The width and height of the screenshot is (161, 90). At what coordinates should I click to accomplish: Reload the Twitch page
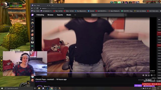[37, 8]
